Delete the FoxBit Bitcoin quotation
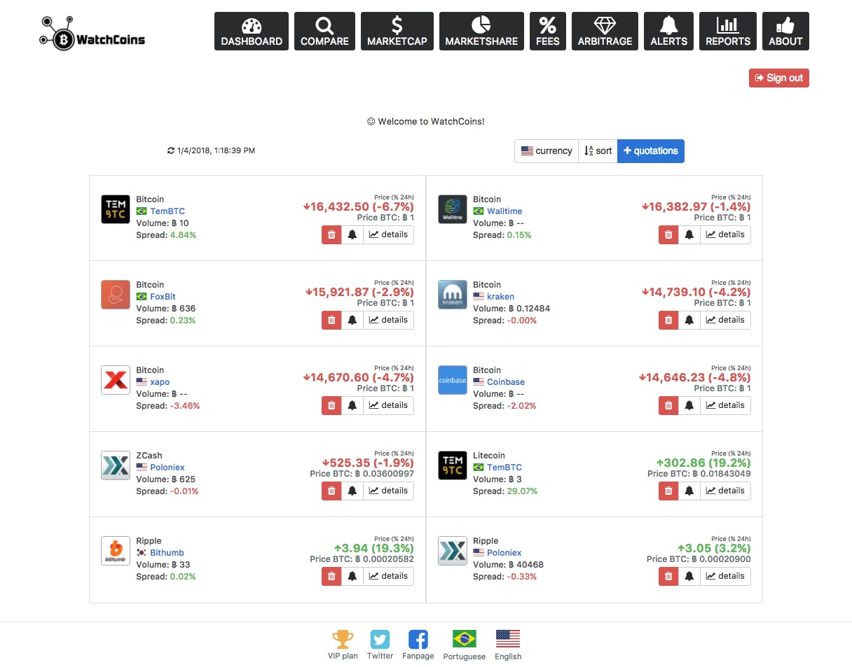 [331, 321]
